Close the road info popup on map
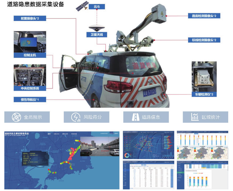This screenshot has height=191, width=233. [47, 153]
